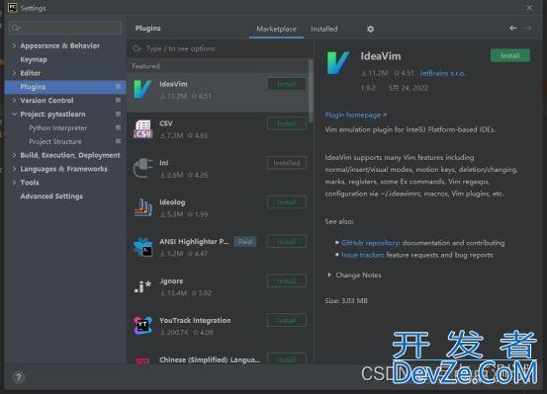Screen dimensions: 547x394
Task: Select the YouTrack Integration icon
Action: [x=143, y=326]
